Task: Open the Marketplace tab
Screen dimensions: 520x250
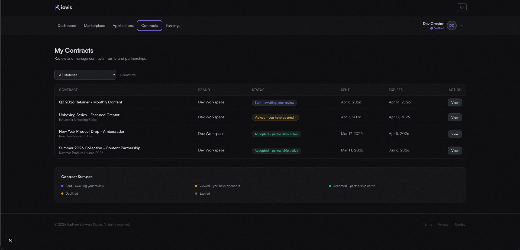Action: [x=95, y=26]
